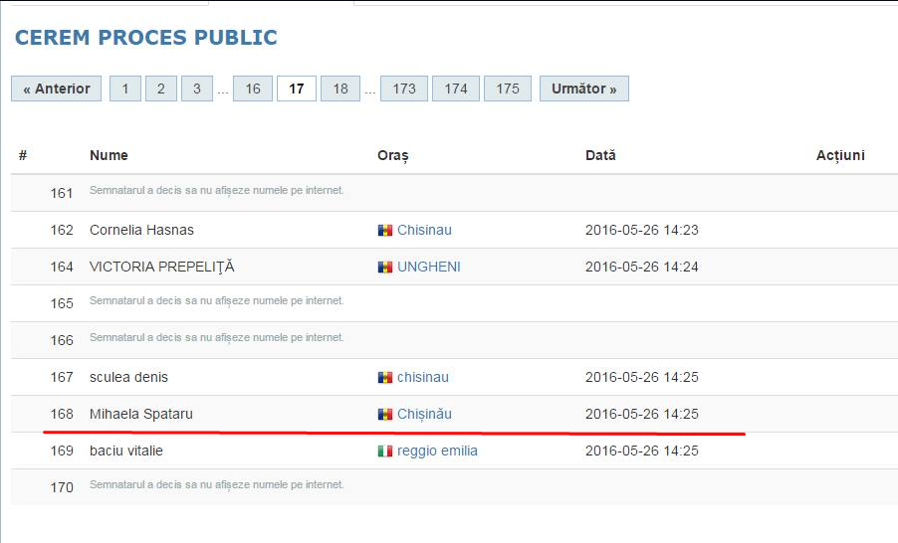
Task: Open page 2 of signatures
Action: 161,89
